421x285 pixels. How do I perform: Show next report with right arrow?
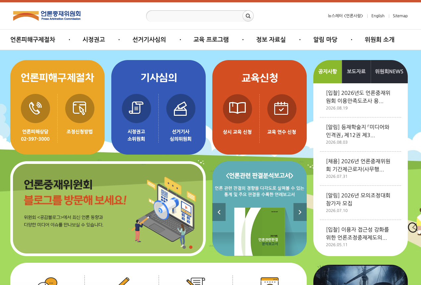pos(300,212)
